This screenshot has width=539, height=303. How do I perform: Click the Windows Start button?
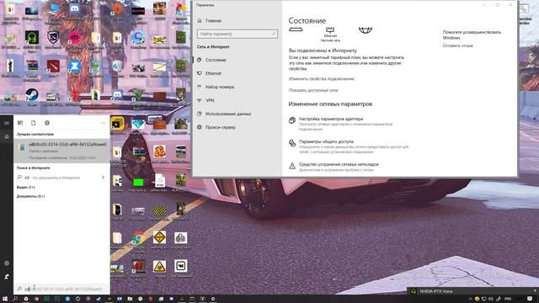(5, 299)
